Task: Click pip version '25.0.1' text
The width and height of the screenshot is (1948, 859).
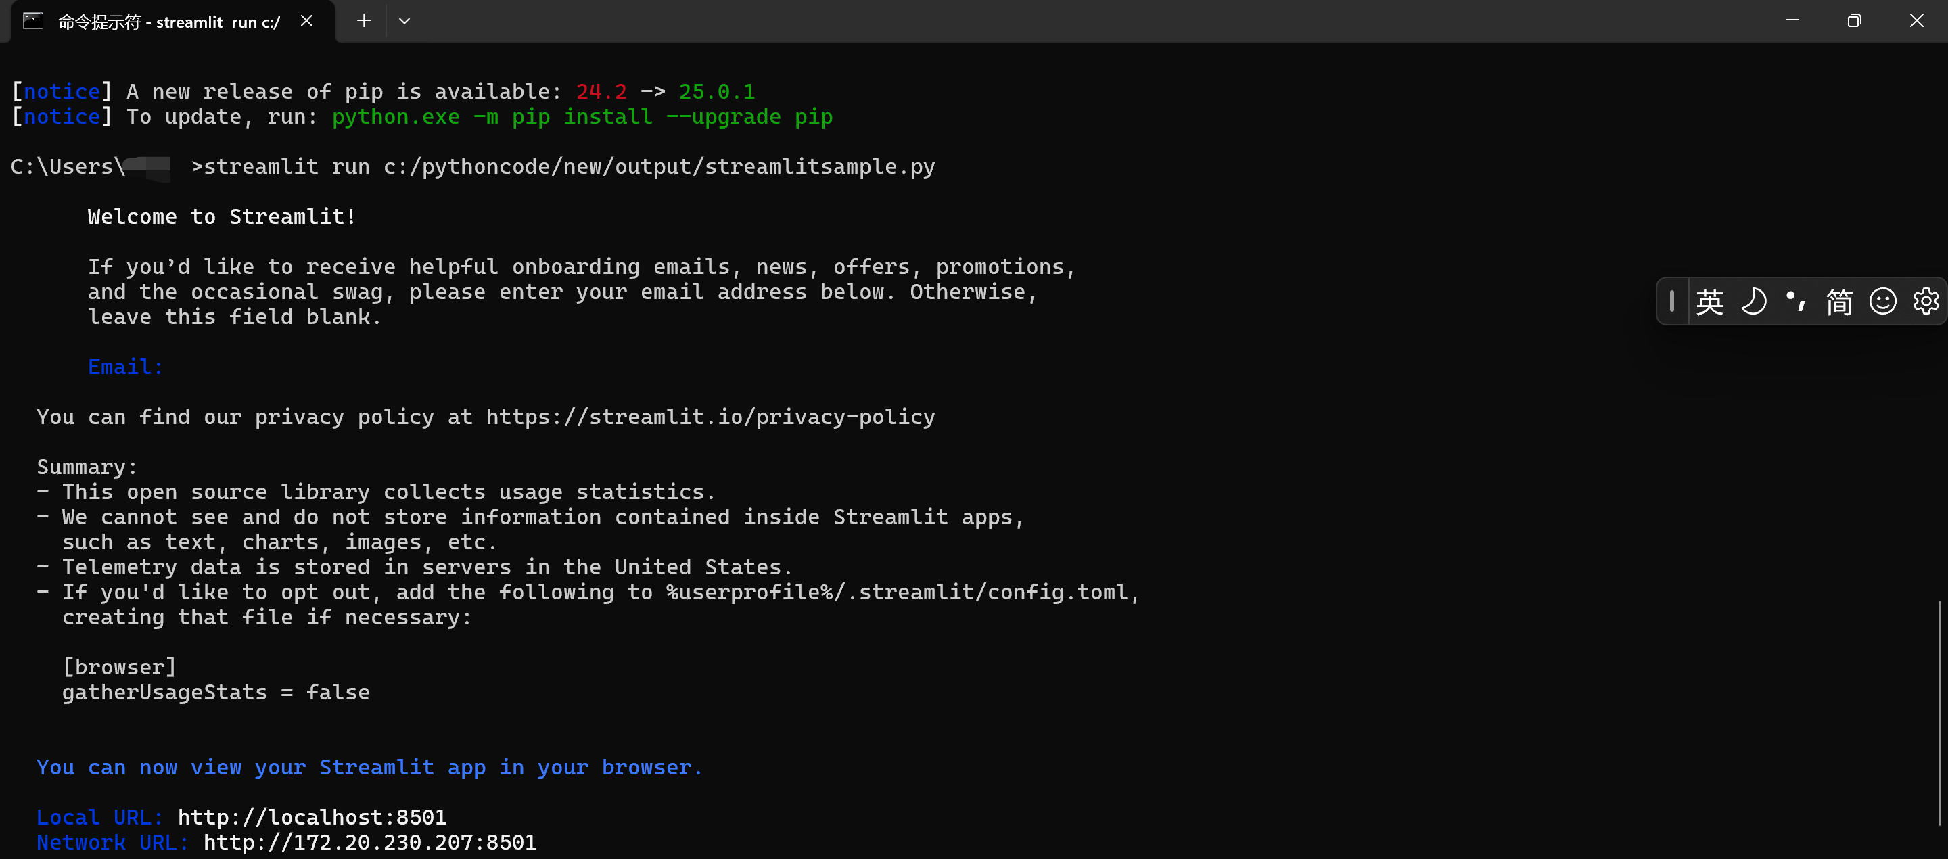Action: coord(717,92)
